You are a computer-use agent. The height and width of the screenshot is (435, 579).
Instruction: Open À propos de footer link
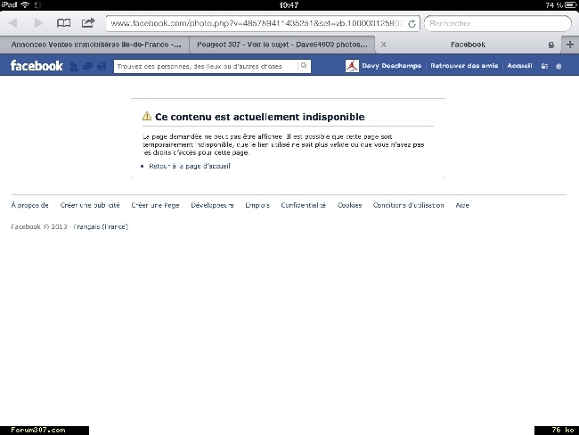point(30,205)
